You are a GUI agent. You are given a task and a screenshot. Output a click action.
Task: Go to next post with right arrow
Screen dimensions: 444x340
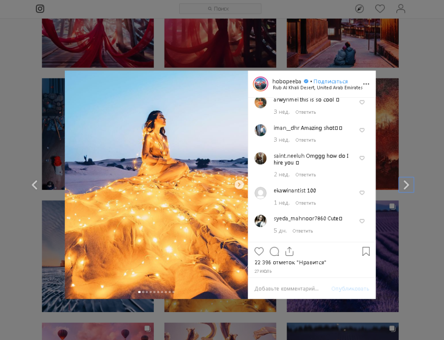click(x=406, y=185)
